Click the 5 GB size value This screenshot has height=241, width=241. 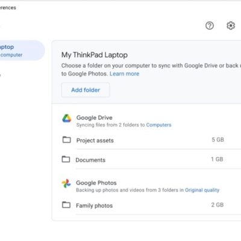(218, 140)
